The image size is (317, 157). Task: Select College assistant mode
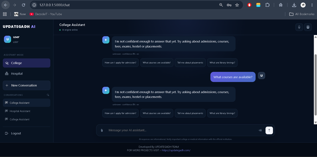coord(27,63)
